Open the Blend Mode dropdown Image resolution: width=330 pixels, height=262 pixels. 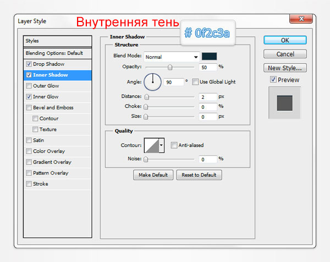click(x=172, y=57)
